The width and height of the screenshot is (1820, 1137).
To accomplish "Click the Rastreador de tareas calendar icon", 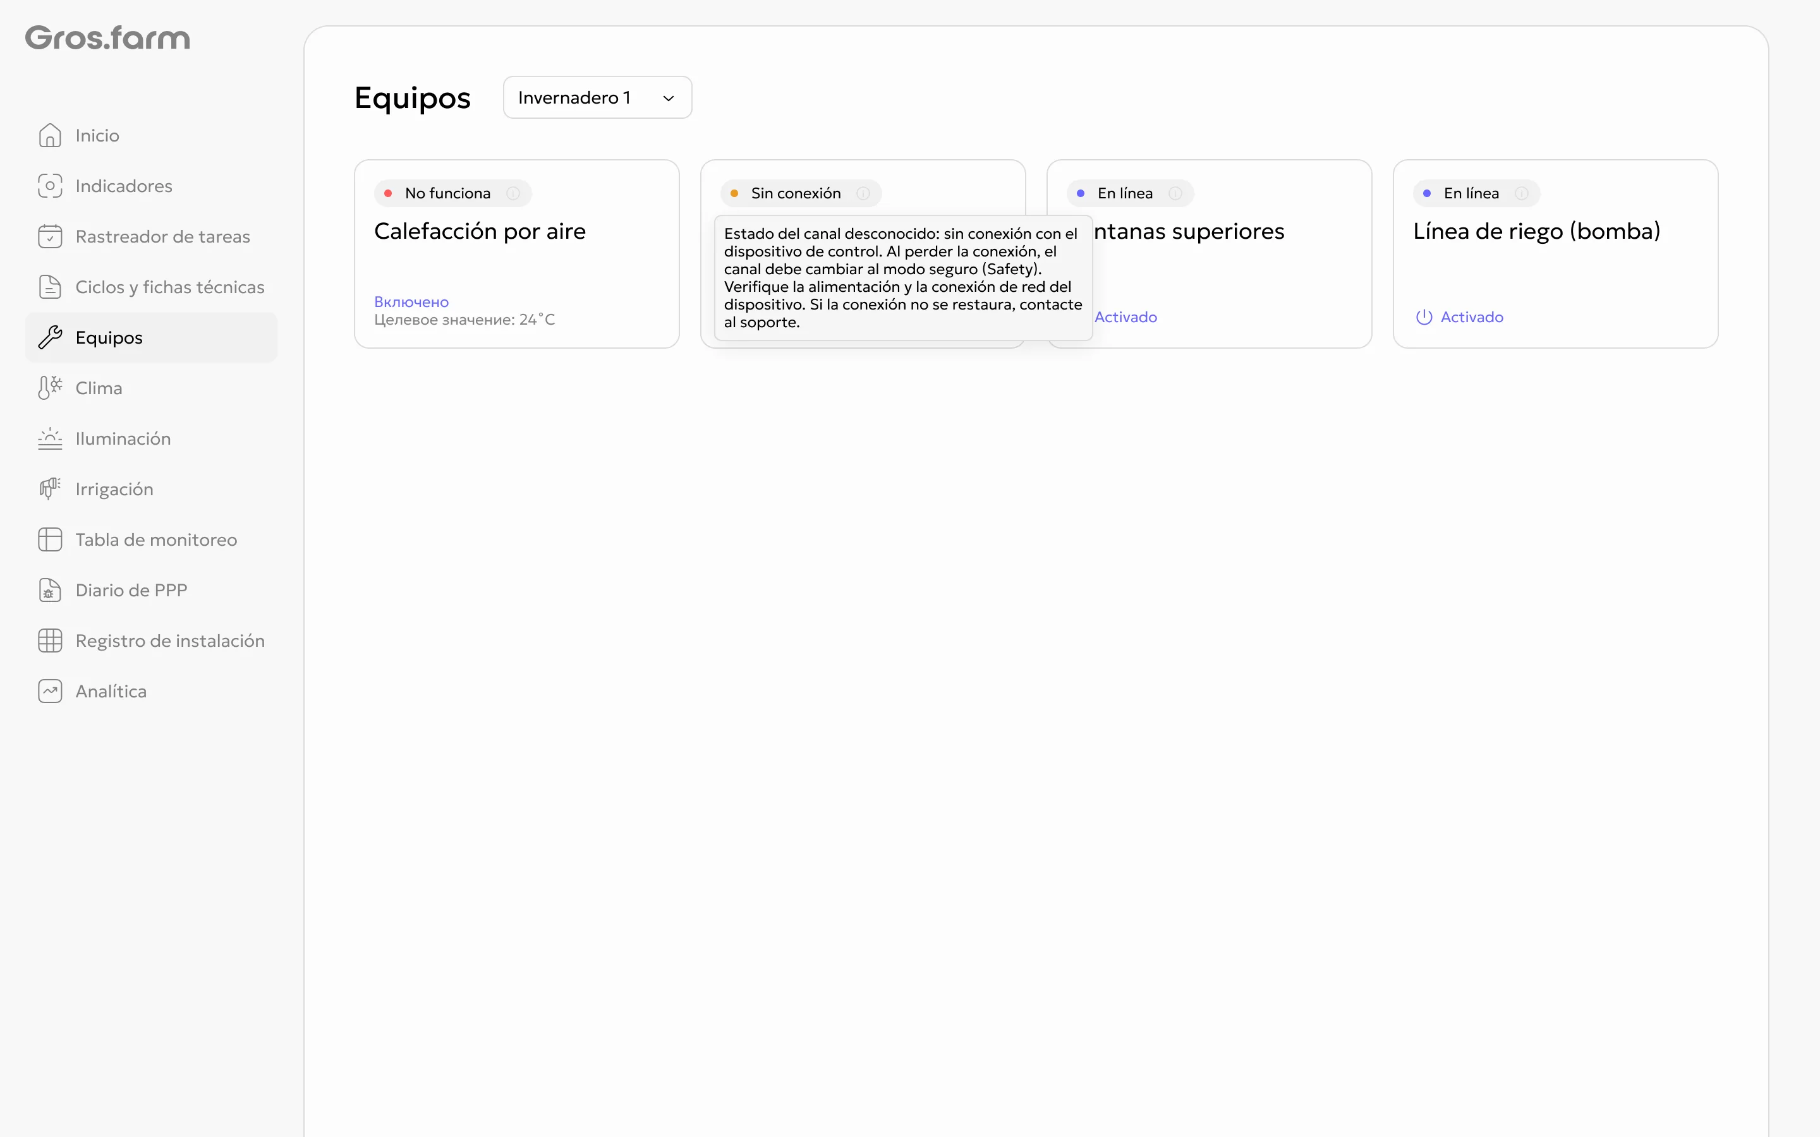I will pyautogui.click(x=50, y=236).
